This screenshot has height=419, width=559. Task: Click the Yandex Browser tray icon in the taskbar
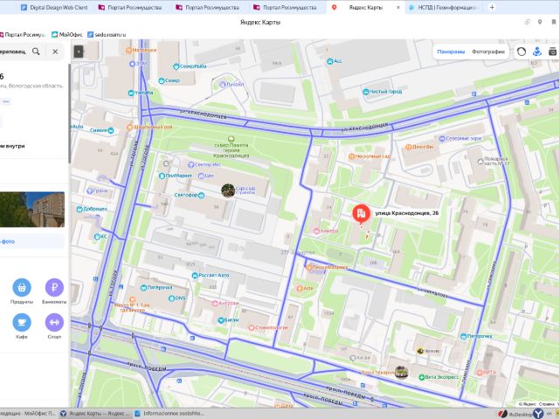click(538, 414)
